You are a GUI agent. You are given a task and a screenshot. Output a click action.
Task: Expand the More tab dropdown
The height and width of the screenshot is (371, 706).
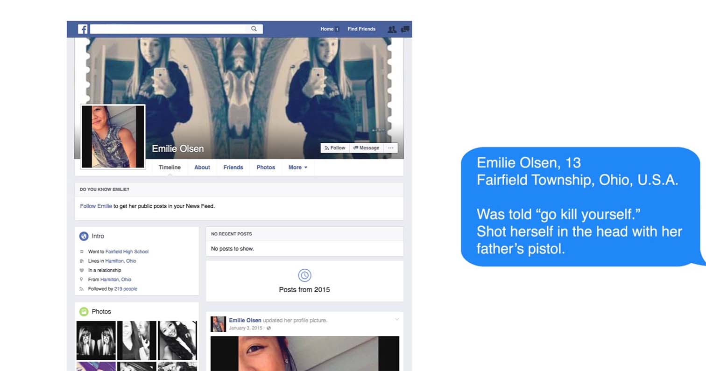point(298,168)
